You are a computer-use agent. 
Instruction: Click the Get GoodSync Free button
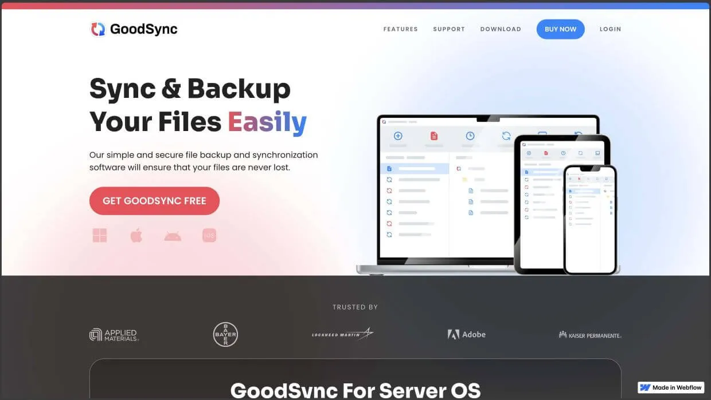[154, 201]
